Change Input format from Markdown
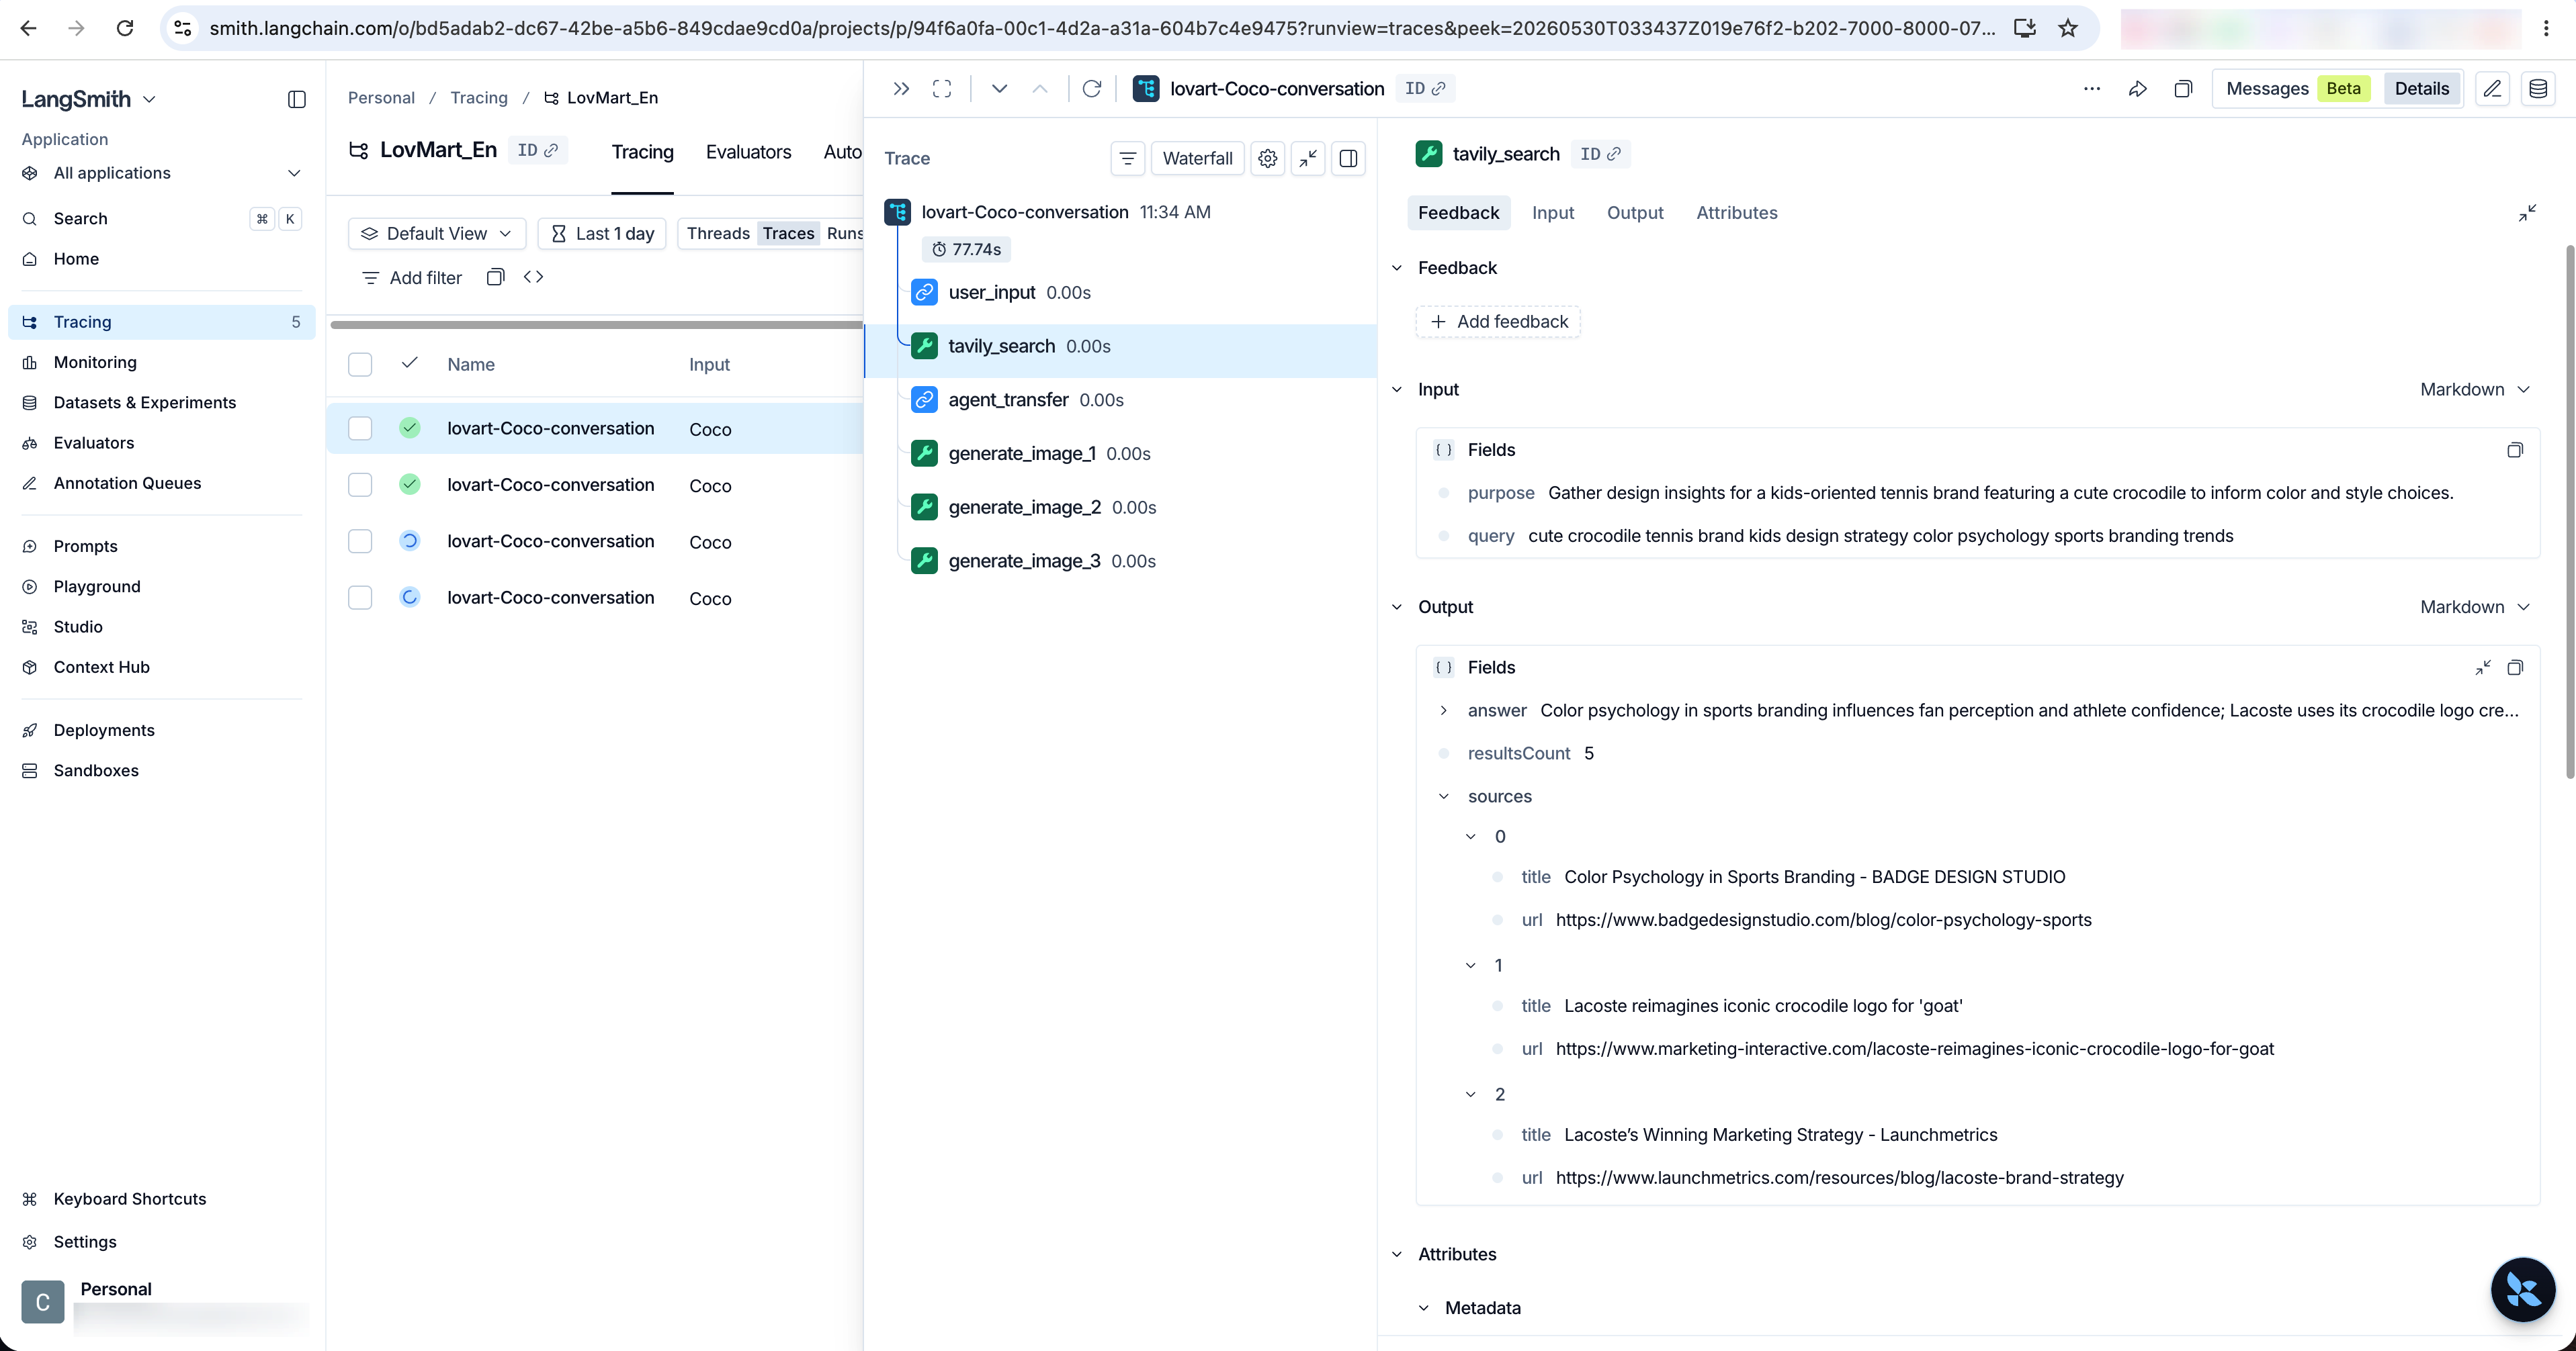2576x1351 pixels. pyautogui.click(x=2474, y=389)
